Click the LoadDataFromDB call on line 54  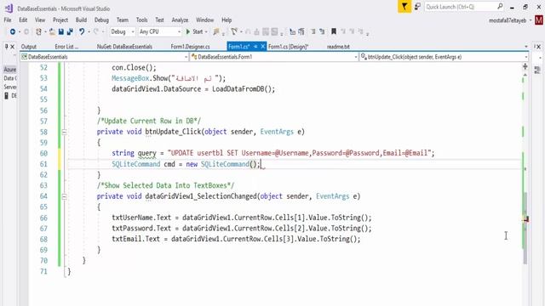pyautogui.click(x=244, y=88)
